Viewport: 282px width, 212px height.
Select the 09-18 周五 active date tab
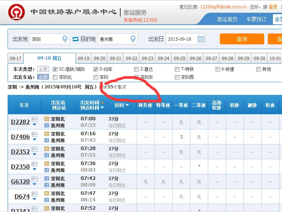pyautogui.click(x=50, y=58)
